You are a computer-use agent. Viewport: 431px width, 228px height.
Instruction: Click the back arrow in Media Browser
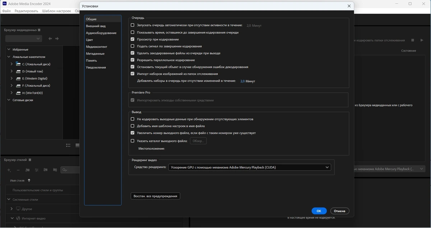50,38
